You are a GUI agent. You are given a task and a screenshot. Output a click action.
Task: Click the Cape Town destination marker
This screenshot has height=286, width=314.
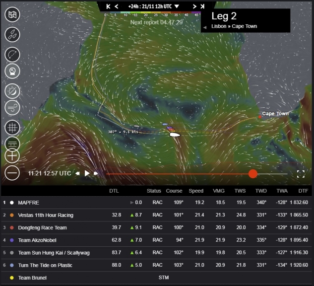click(260, 117)
